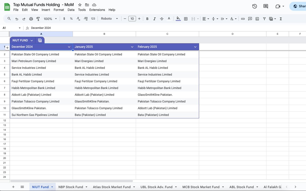Viewport: 306px width, 191px height.
Task: Open more number formats (123)
Action: pos(93,19)
